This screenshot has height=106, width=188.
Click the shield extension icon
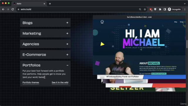155,9
